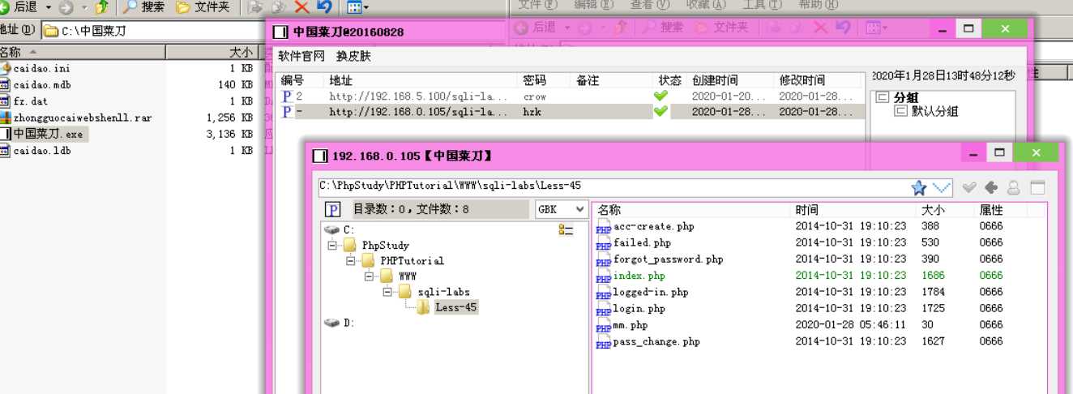The height and width of the screenshot is (394, 1073).
Task: Click green status check for hzk entry
Action: 661,111
